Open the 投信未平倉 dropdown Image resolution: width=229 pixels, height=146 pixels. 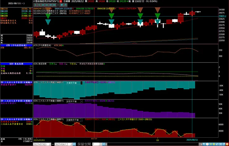(81, 101)
